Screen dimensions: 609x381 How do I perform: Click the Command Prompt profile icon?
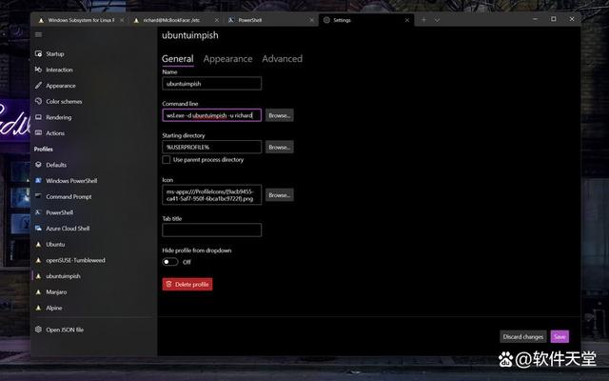pos(38,196)
